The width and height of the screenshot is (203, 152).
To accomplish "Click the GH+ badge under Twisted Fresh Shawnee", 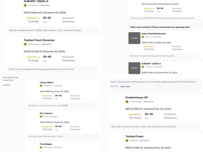I will click(25, 44).
